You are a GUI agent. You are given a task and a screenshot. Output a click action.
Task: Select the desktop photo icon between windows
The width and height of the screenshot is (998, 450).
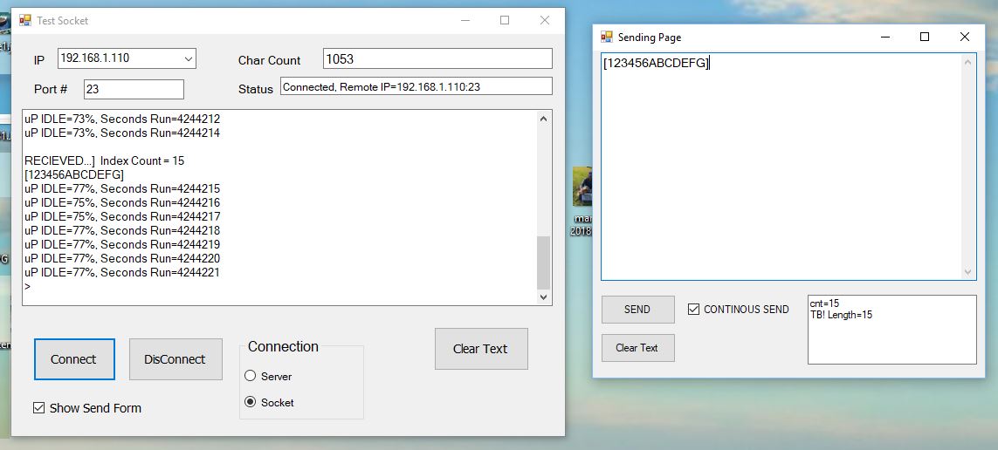(x=582, y=186)
